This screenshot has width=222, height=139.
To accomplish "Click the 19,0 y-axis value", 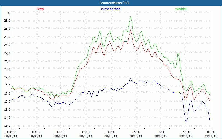I will pyautogui.click(x=7, y=77).
